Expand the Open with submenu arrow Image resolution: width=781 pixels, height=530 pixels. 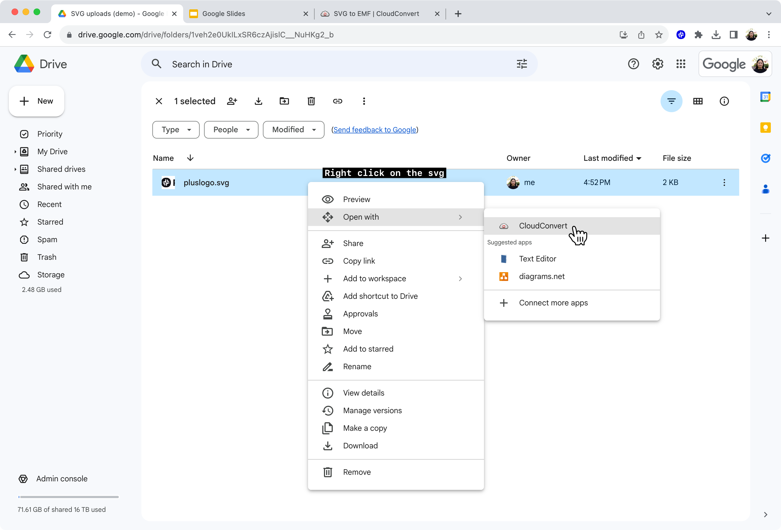tap(460, 217)
